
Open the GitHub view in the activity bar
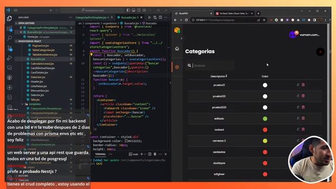click(x=9, y=78)
